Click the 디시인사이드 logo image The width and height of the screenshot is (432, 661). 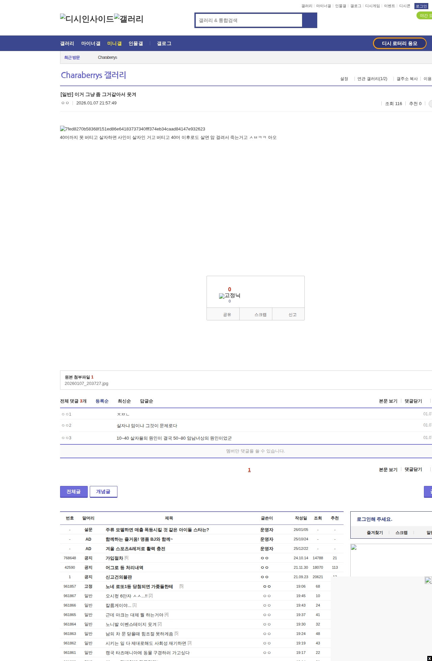[87, 19]
